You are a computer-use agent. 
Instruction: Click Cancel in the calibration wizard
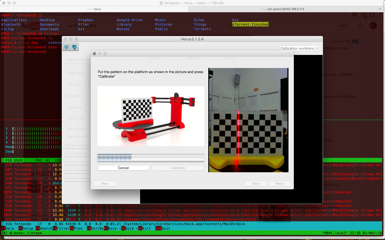124,168
